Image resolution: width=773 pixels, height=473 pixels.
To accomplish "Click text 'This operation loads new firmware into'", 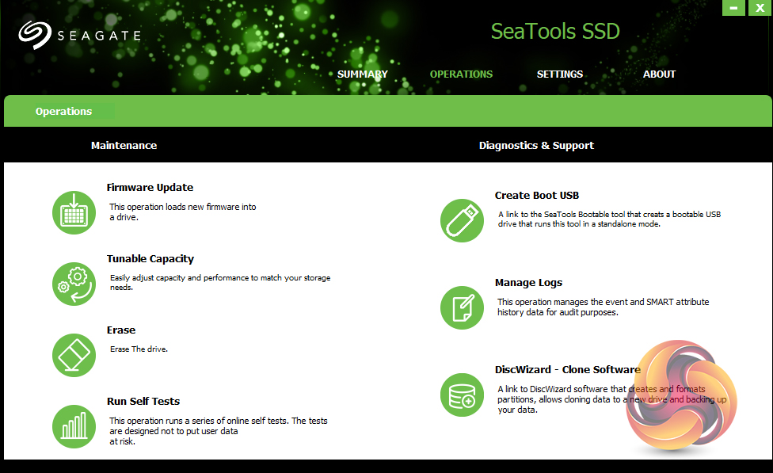I will click(x=183, y=207).
